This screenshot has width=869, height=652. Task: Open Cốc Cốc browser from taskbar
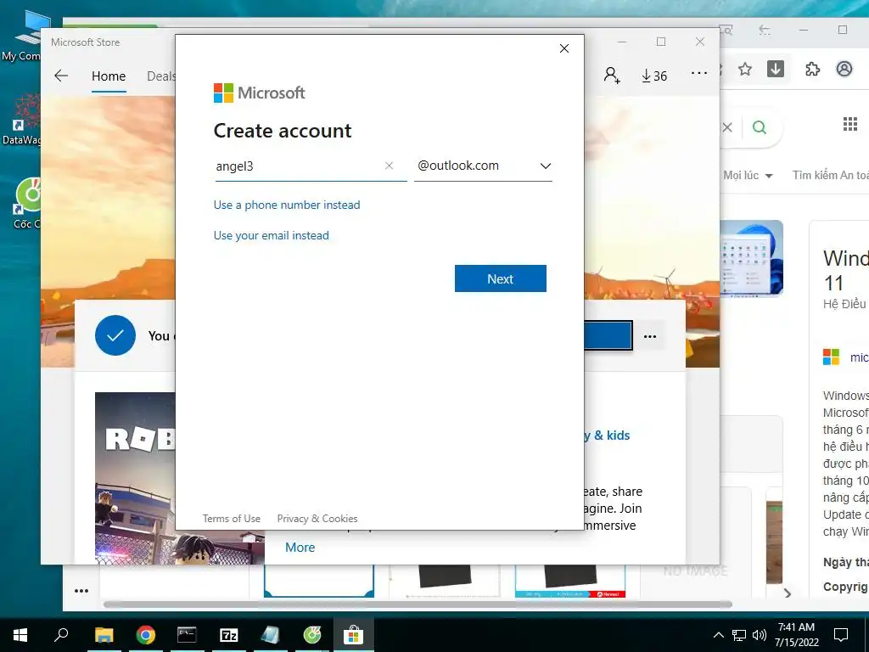[x=312, y=635]
